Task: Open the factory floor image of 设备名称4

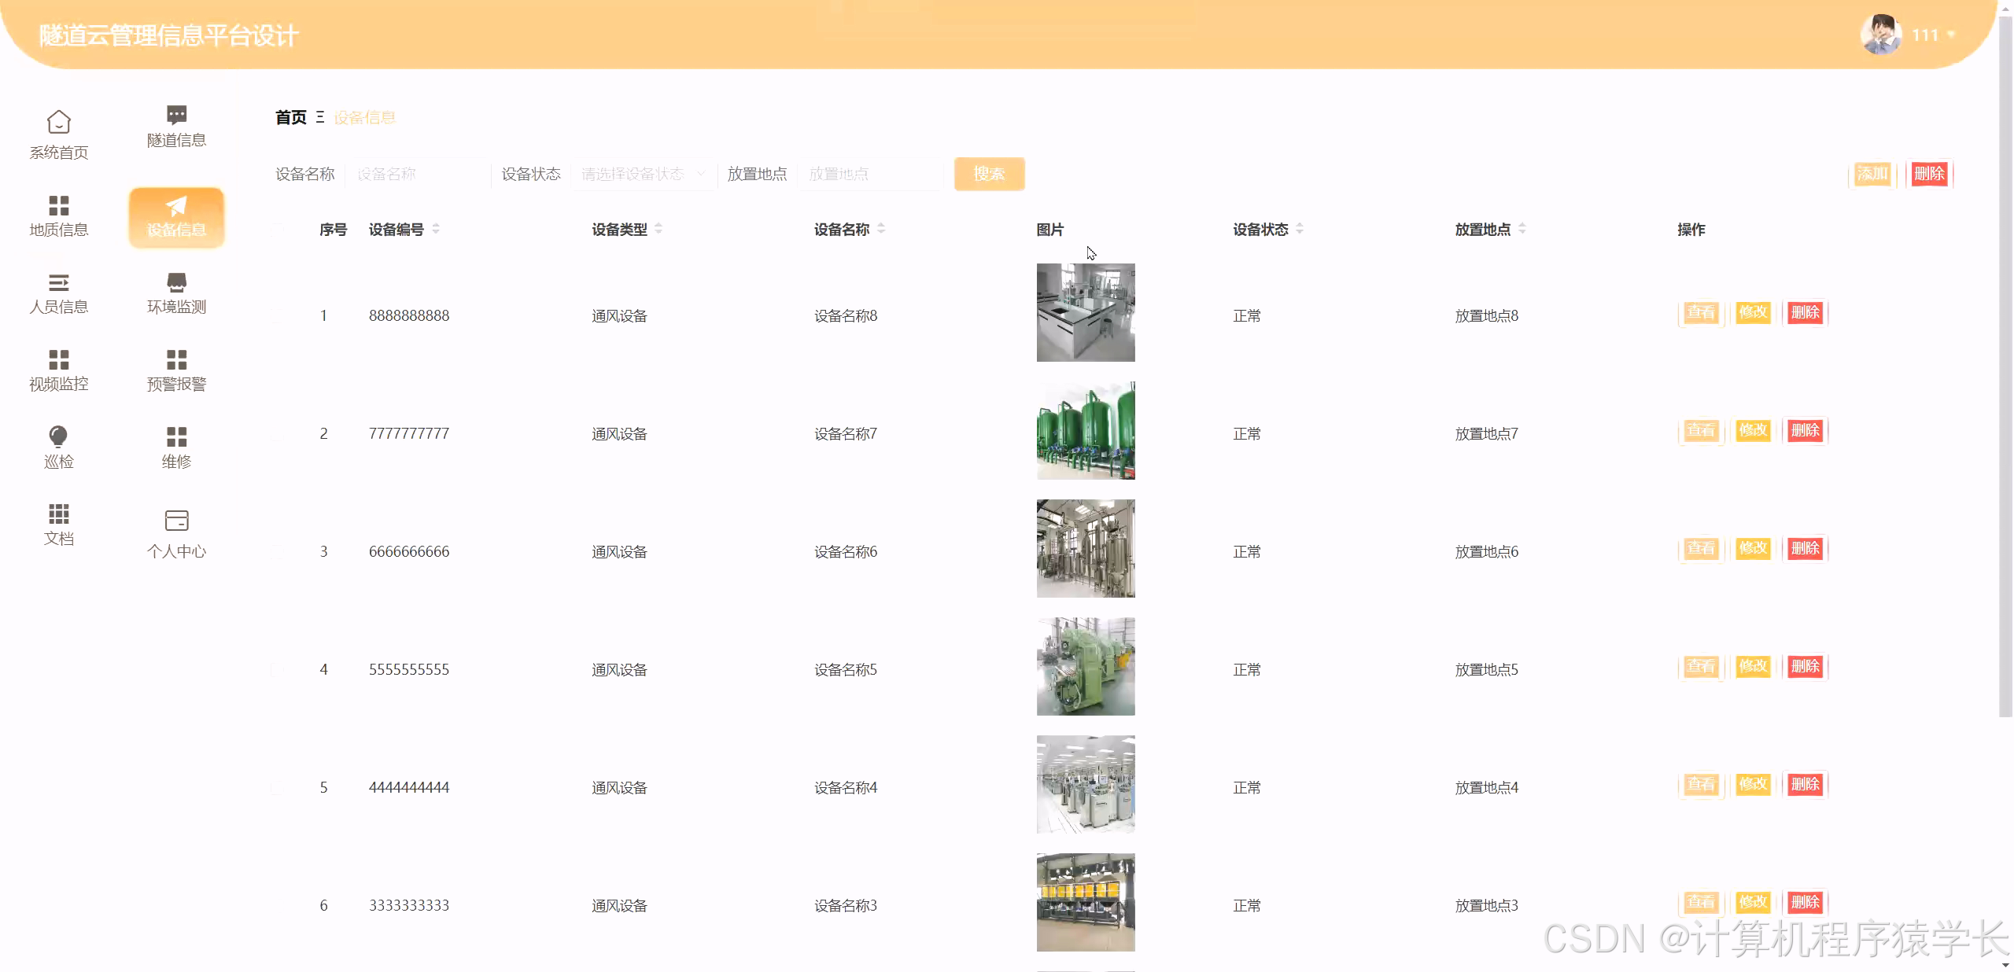Action: point(1086,785)
